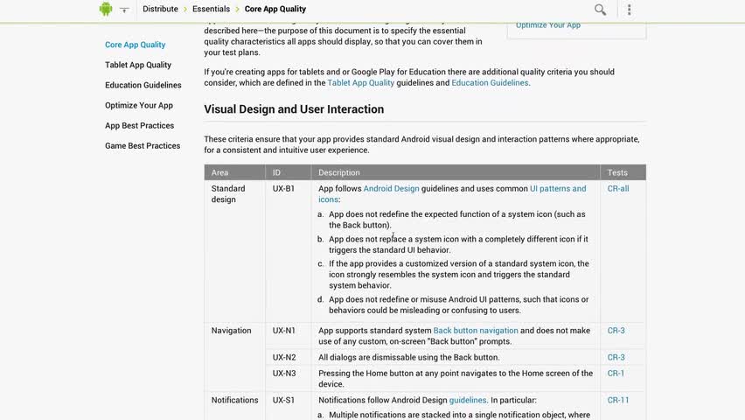
Task: Open Optimize Your App in sidebar
Action: [139, 106]
